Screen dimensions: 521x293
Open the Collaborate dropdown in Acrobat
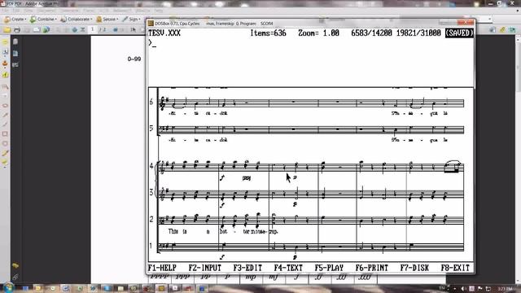pos(76,20)
